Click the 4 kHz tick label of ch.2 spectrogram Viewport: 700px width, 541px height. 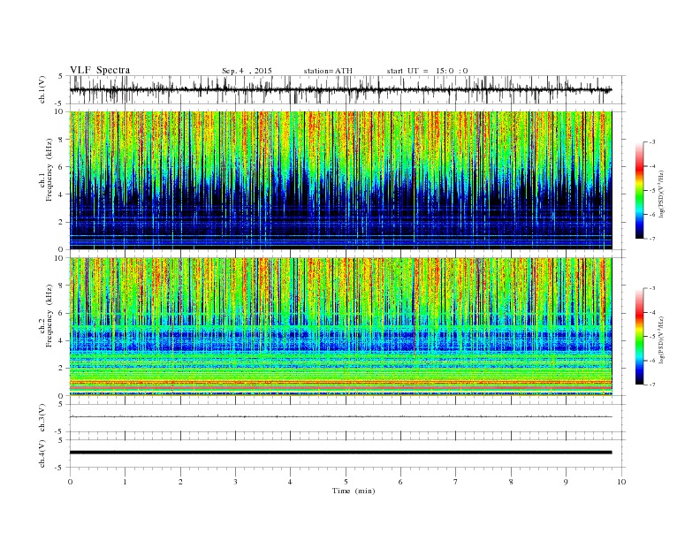61,340
